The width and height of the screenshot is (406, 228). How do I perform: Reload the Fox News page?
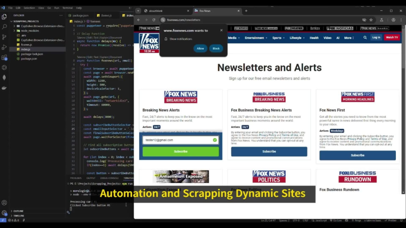click(154, 20)
